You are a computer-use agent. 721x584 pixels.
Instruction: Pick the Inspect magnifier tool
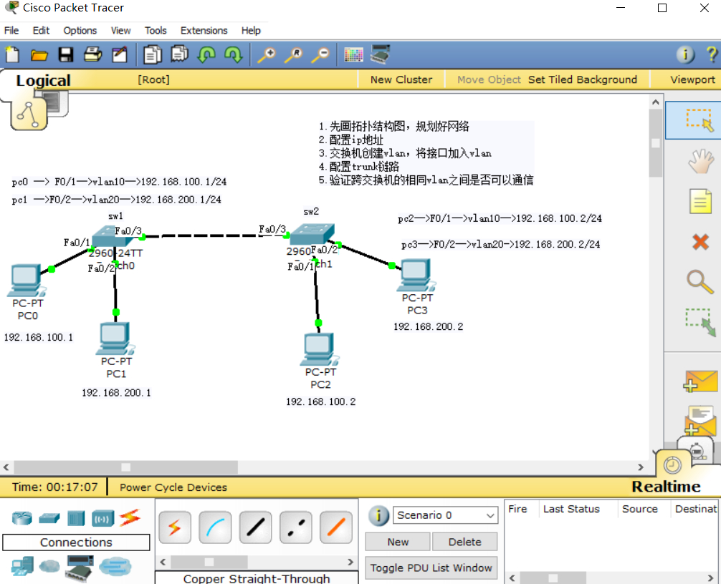[699, 281]
